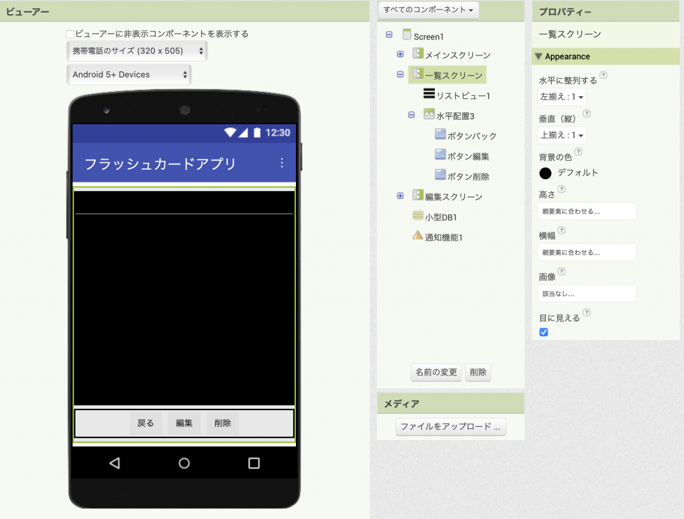This screenshot has width=684, height=519.
Task: Click the 小型DB1 database icon
Action: (x=417, y=216)
